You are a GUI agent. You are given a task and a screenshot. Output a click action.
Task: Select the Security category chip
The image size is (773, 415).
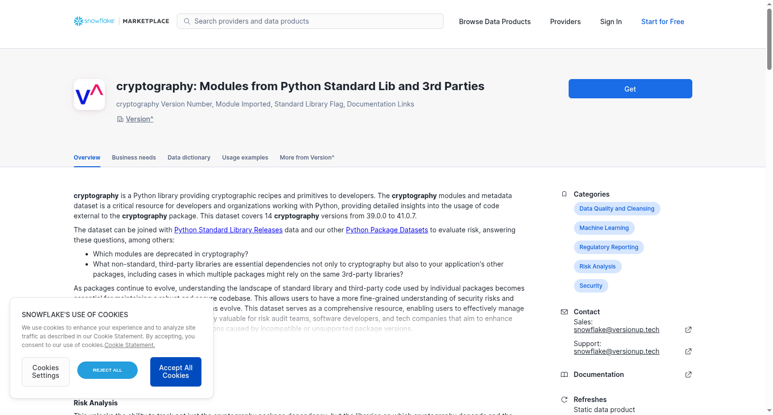pos(591,286)
